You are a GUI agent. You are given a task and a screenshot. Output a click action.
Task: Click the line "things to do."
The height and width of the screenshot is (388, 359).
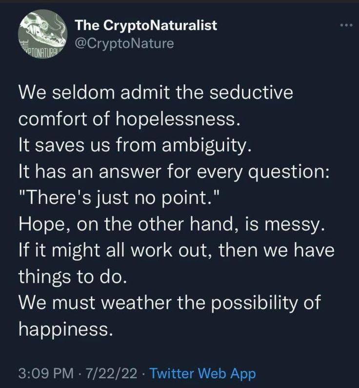coord(72,276)
